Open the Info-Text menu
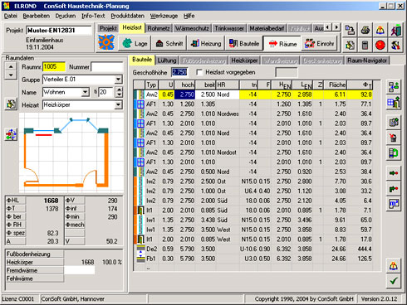The width and height of the screenshot is (407, 305). [x=93, y=16]
